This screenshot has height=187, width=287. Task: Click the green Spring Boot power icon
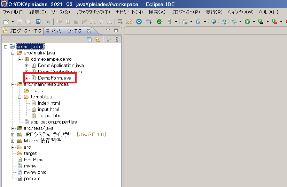coord(159,22)
